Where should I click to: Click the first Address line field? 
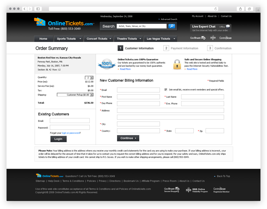170,110
